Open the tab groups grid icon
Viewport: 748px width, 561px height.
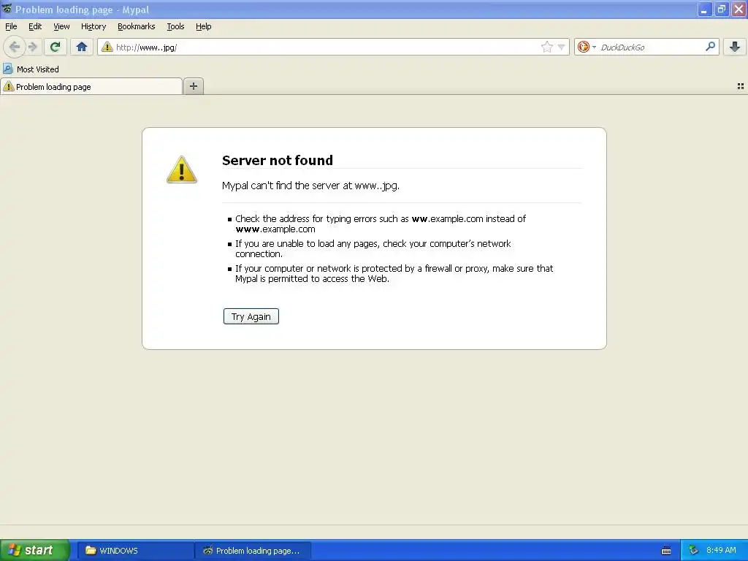click(x=741, y=86)
